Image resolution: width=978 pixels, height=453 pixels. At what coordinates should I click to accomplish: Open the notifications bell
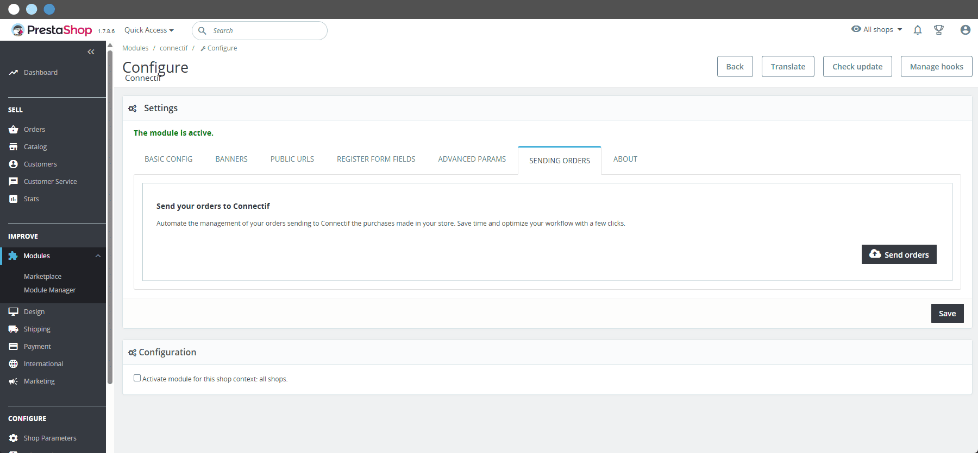click(918, 30)
